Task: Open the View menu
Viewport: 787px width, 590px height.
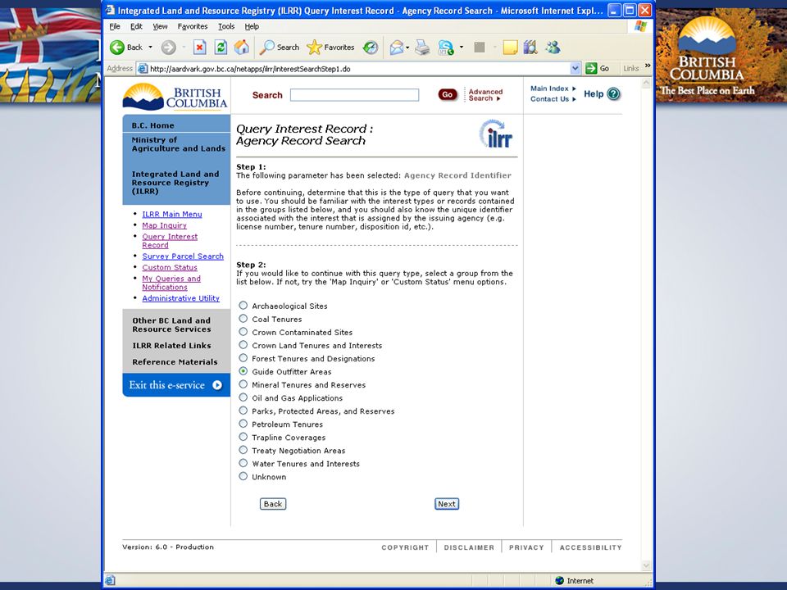Action: pos(160,26)
